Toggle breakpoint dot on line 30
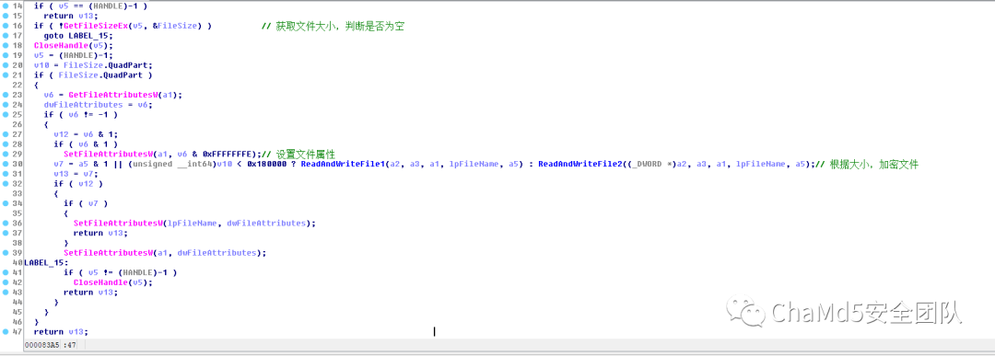995x356 pixels. [x=6, y=164]
